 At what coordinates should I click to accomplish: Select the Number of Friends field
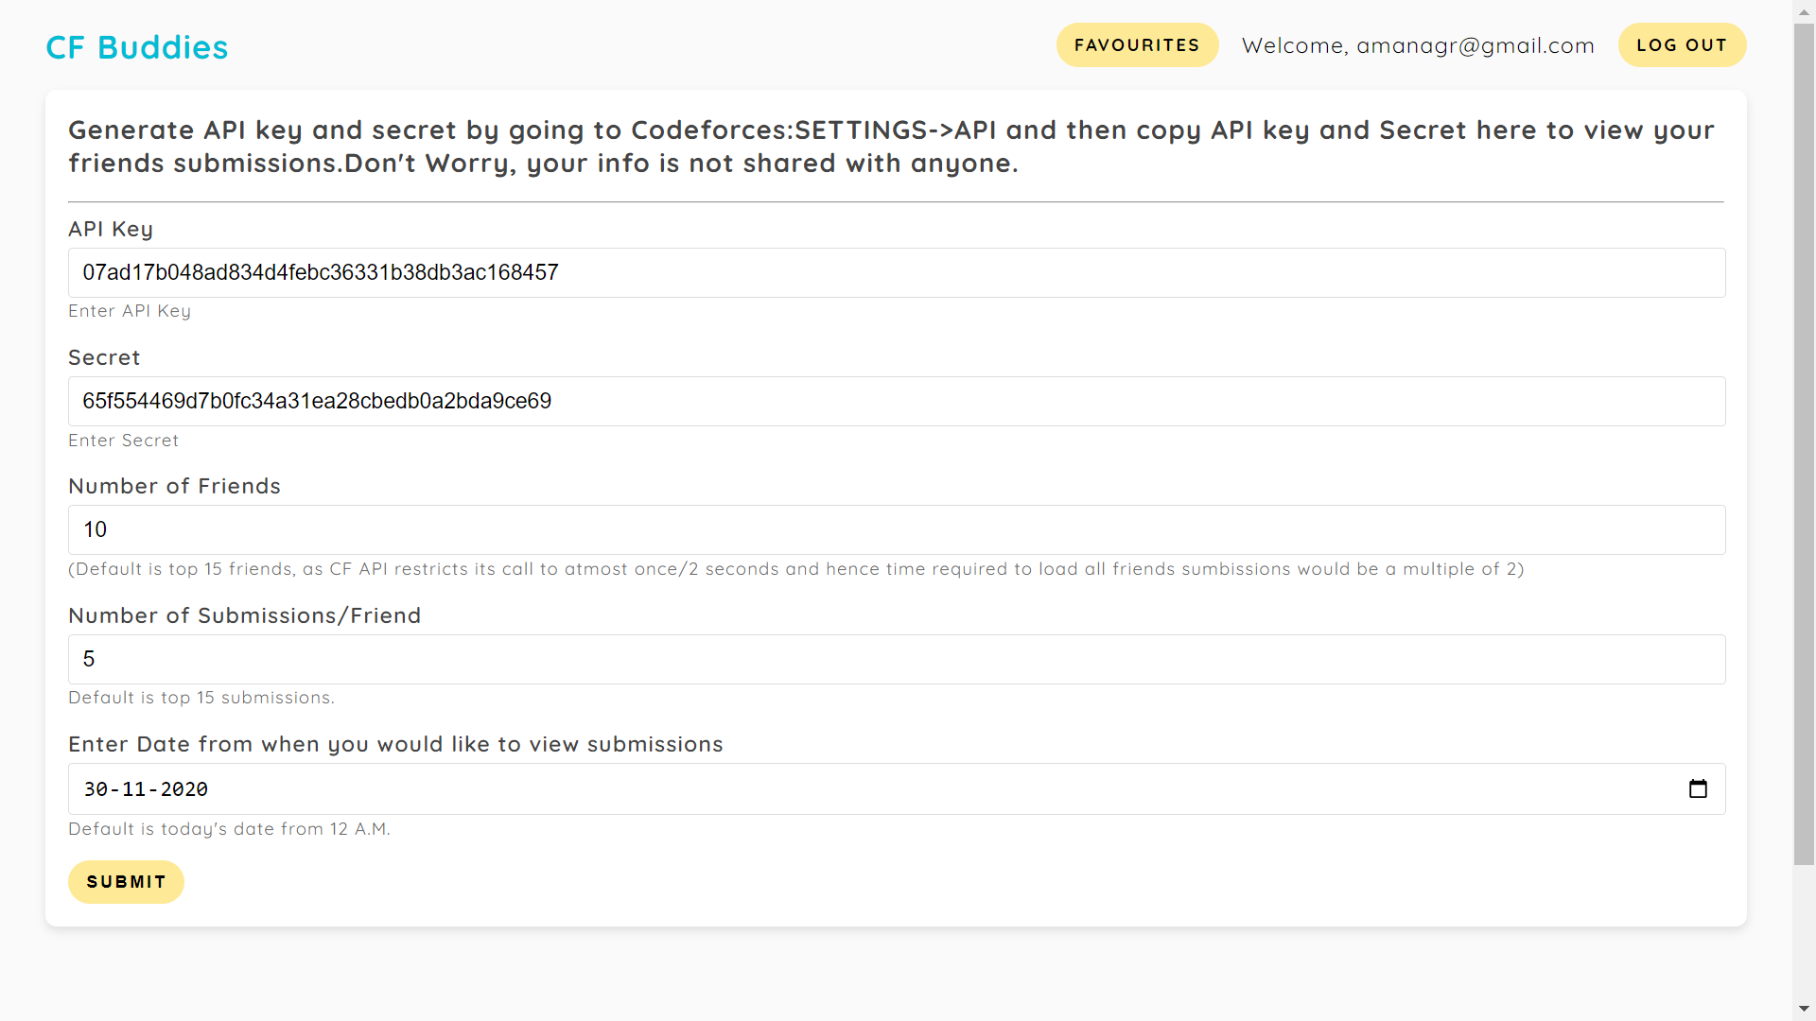point(896,530)
